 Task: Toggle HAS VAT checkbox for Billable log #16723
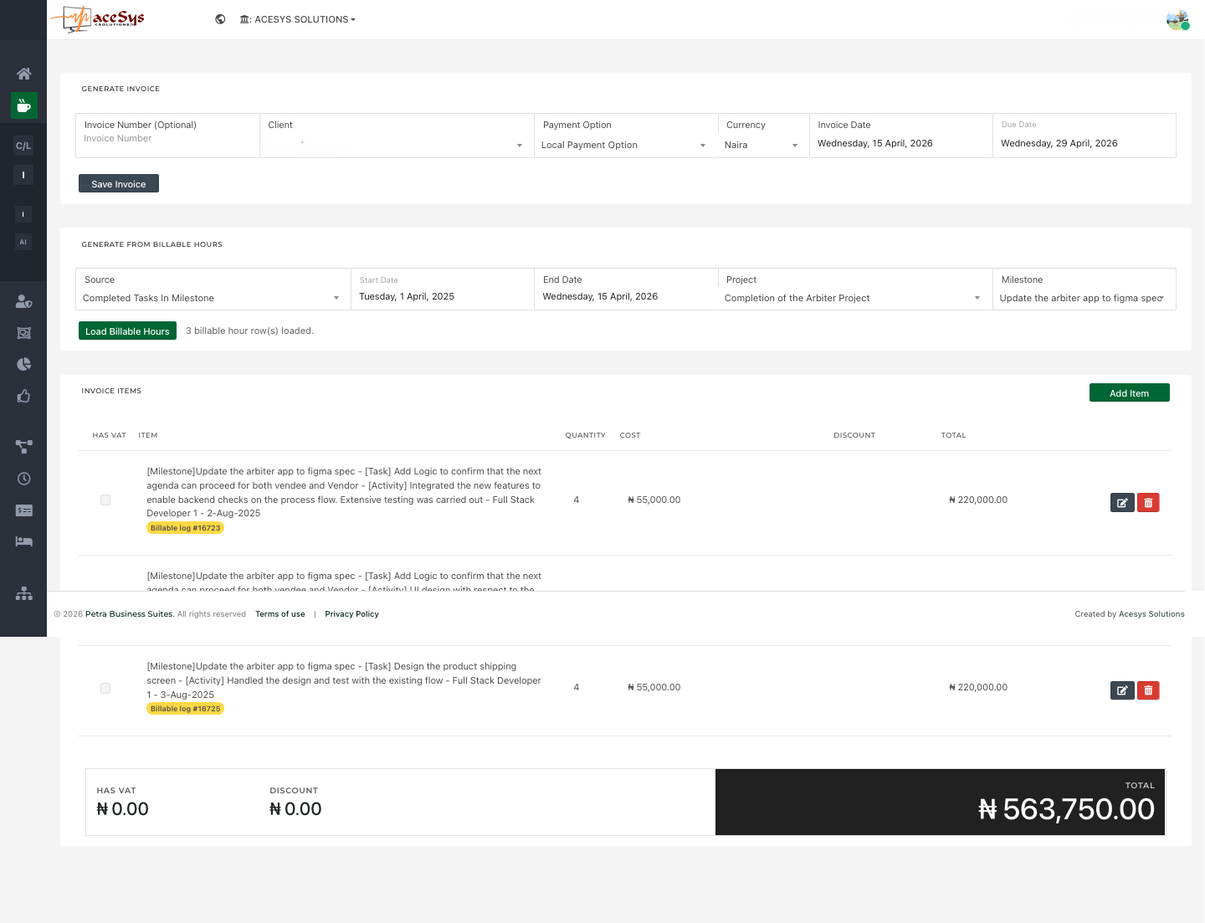pos(105,500)
